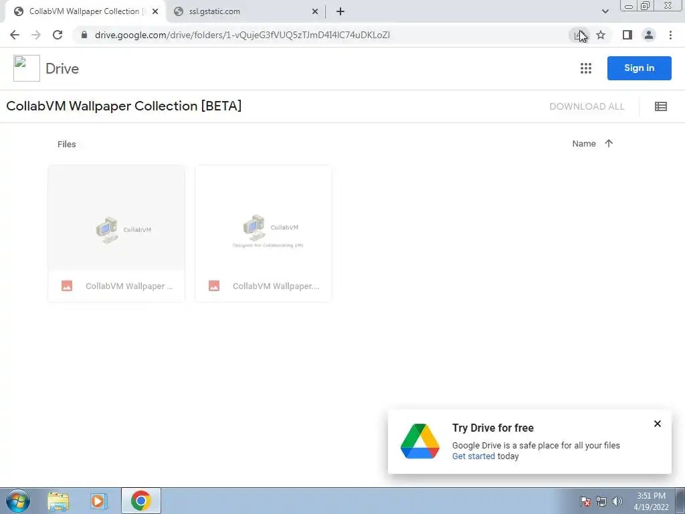The image size is (685, 514).
Task: Go back with the browser back arrow
Action: pos(15,35)
